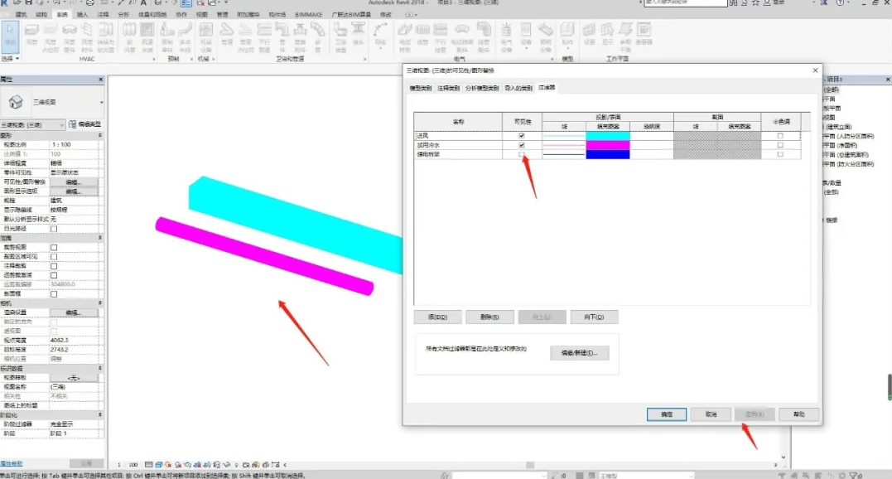The image size is (892, 479).
Task: Collapse the 相机 section in Properties
Action: [x=100, y=303]
